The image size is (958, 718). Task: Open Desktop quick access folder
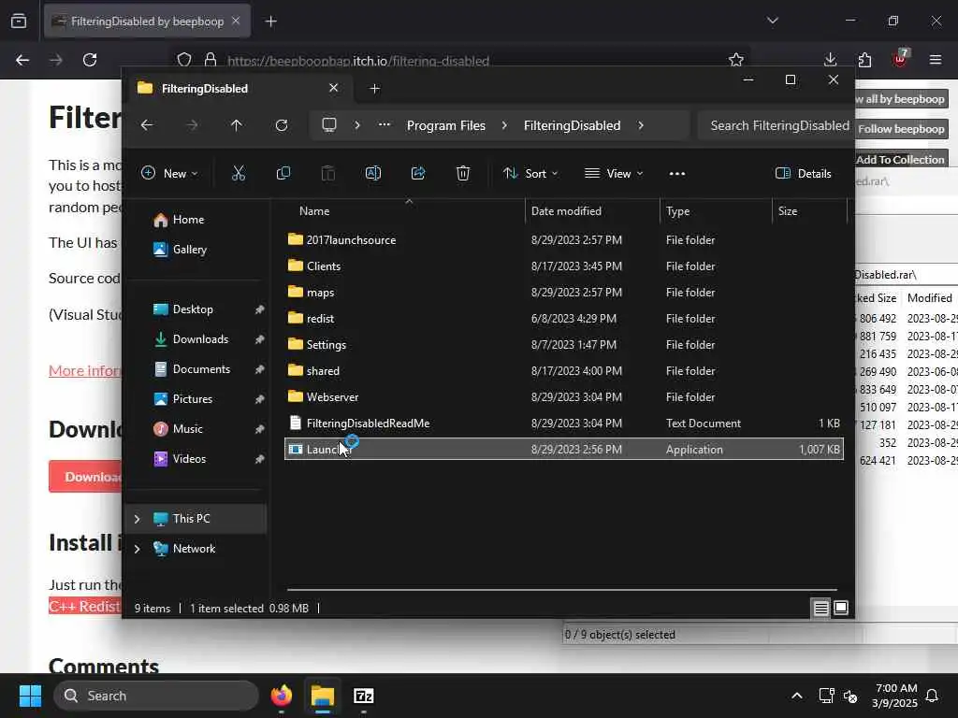click(x=183, y=309)
